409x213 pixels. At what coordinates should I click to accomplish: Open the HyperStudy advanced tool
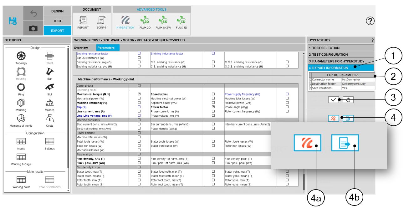125,21
